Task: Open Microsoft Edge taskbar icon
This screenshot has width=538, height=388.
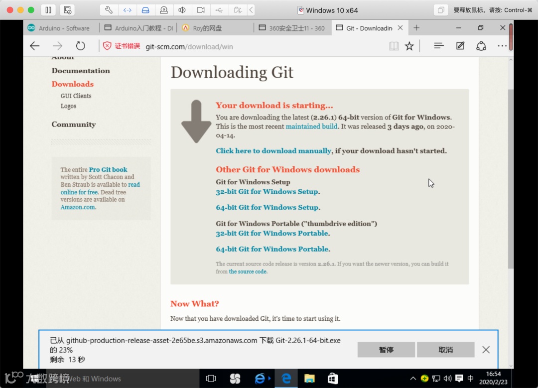Action: 286,379
